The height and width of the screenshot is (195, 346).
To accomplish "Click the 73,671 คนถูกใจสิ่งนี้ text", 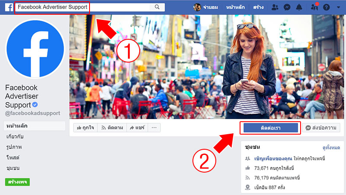I will click(x=274, y=168).
